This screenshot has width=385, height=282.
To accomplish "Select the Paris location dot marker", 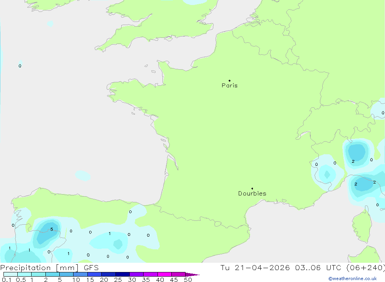I will tap(229, 80).
